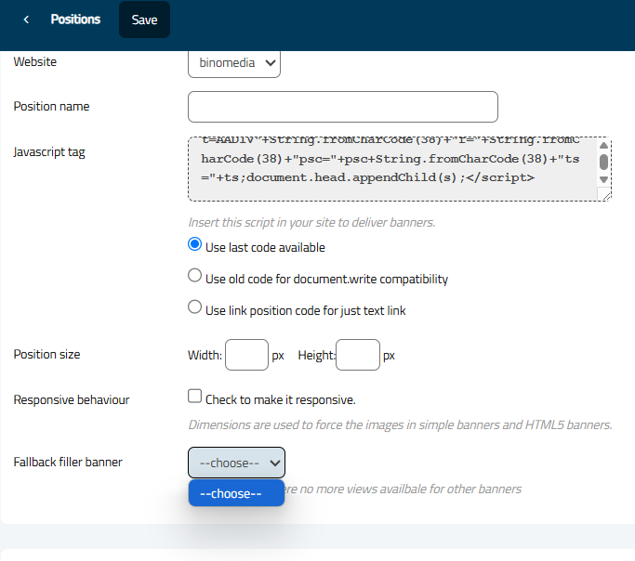Click the 'Position name' label text
Screen dimensions: 635x561
point(51,107)
